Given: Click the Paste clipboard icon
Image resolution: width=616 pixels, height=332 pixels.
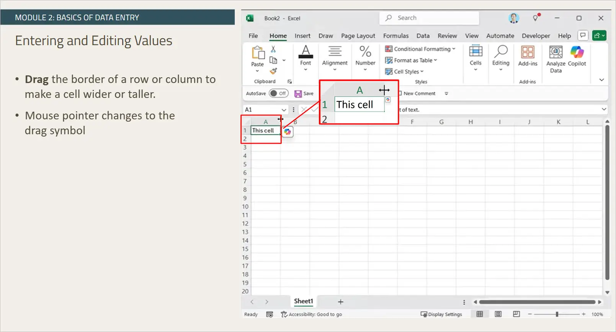Looking at the screenshot, I should (x=257, y=53).
